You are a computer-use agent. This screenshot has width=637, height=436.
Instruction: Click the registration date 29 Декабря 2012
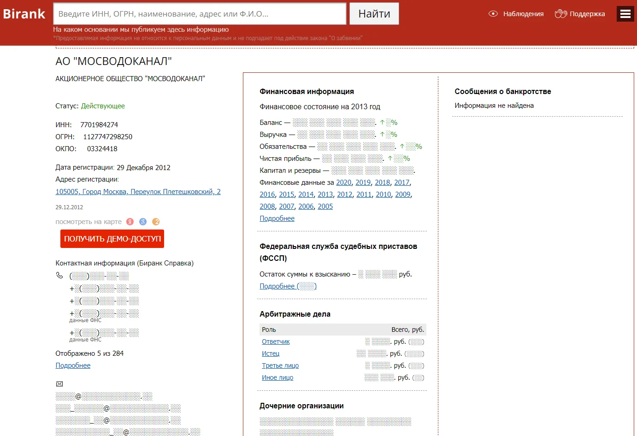pyautogui.click(x=143, y=168)
